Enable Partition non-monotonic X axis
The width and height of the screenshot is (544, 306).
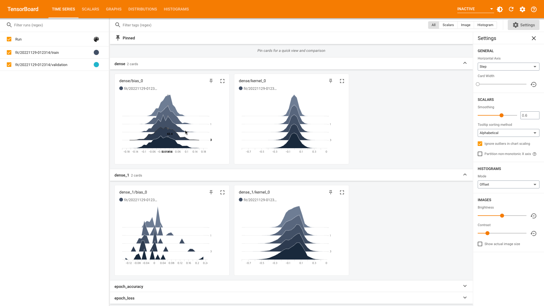[480, 154]
